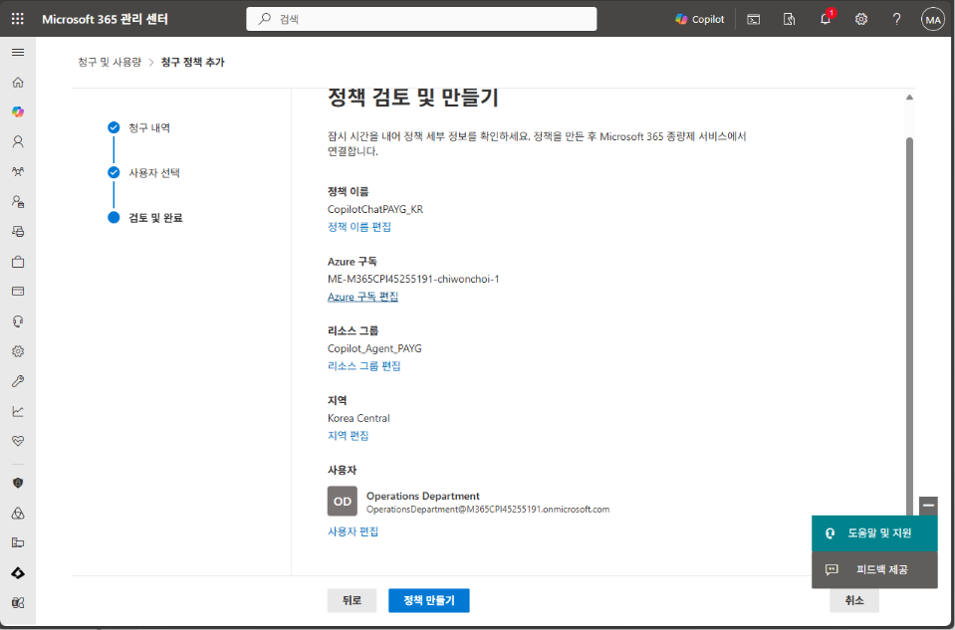
Task: Click the CopilotChatPAYG_KR policy name text
Action: pyautogui.click(x=375, y=209)
